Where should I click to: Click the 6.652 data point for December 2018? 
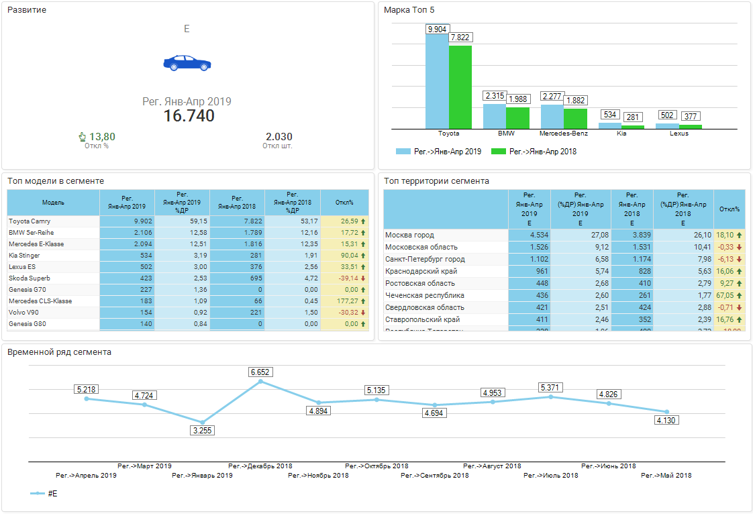tap(261, 382)
